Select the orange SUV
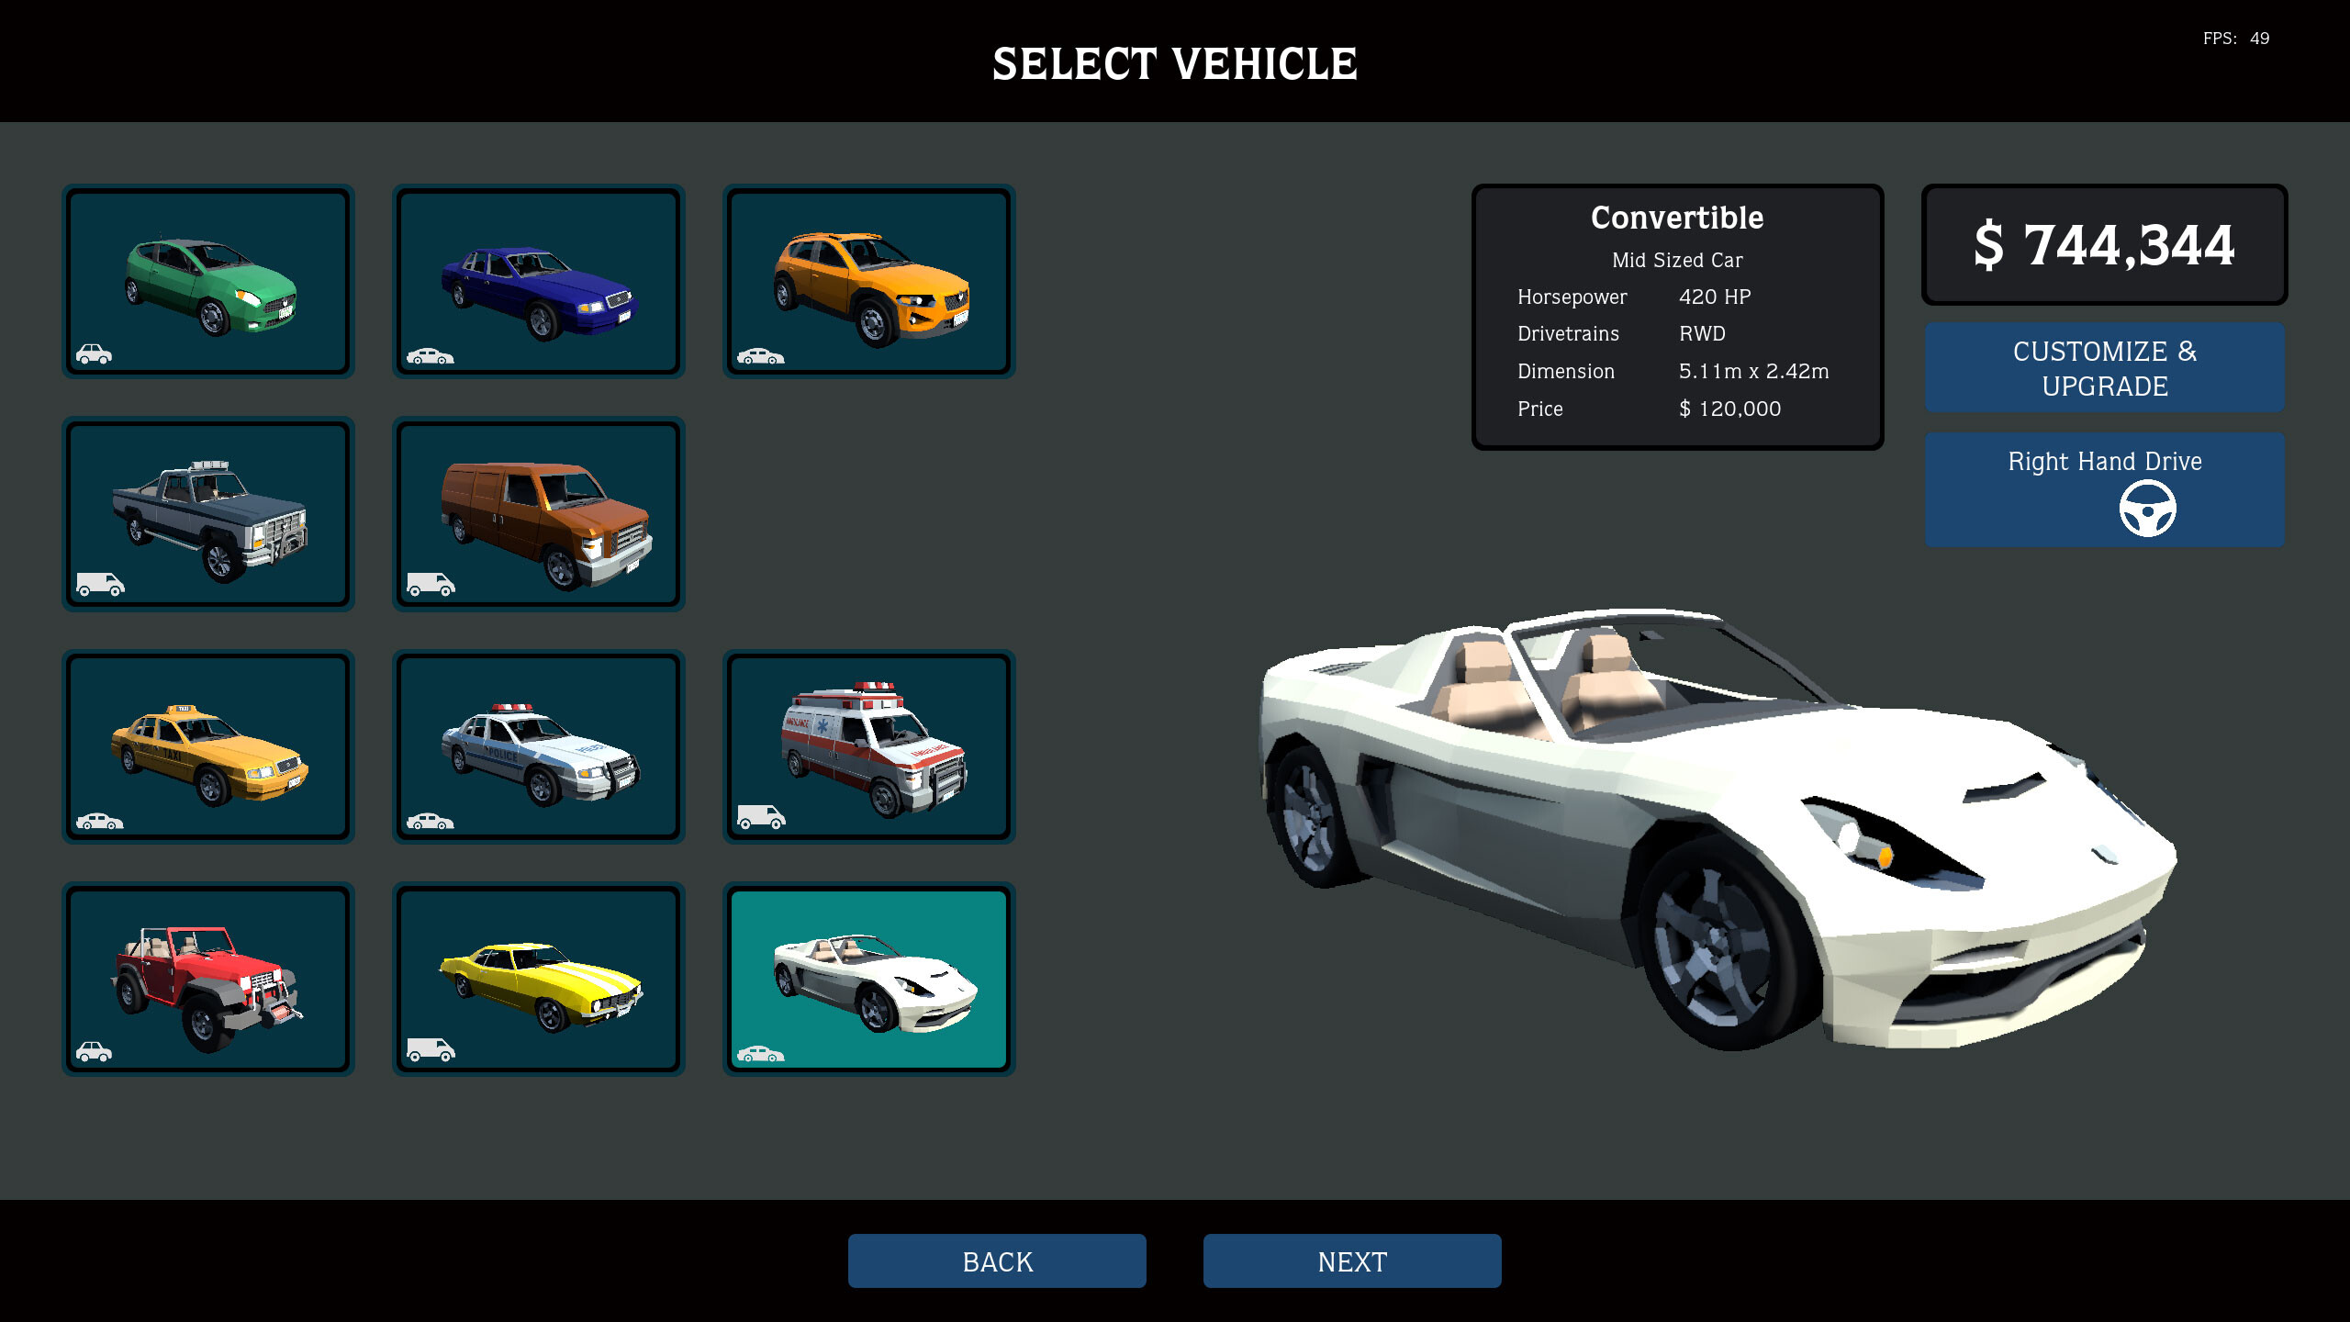The height and width of the screenshot is (1322, 2350). coord(869,282)
